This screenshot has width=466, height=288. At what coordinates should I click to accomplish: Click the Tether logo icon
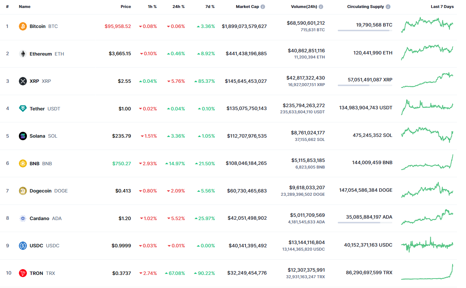[x=23, y=109]
